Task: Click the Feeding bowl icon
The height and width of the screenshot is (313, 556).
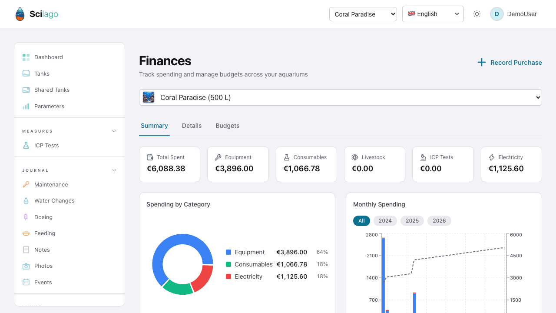Action: [26, 233]
